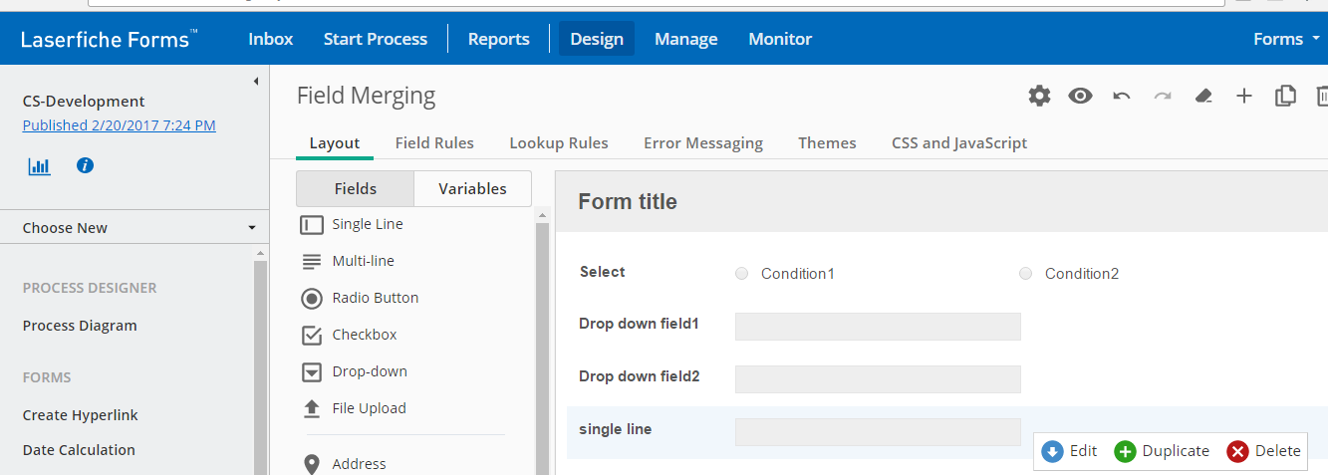Open the Variables tab

click(472, 188)
